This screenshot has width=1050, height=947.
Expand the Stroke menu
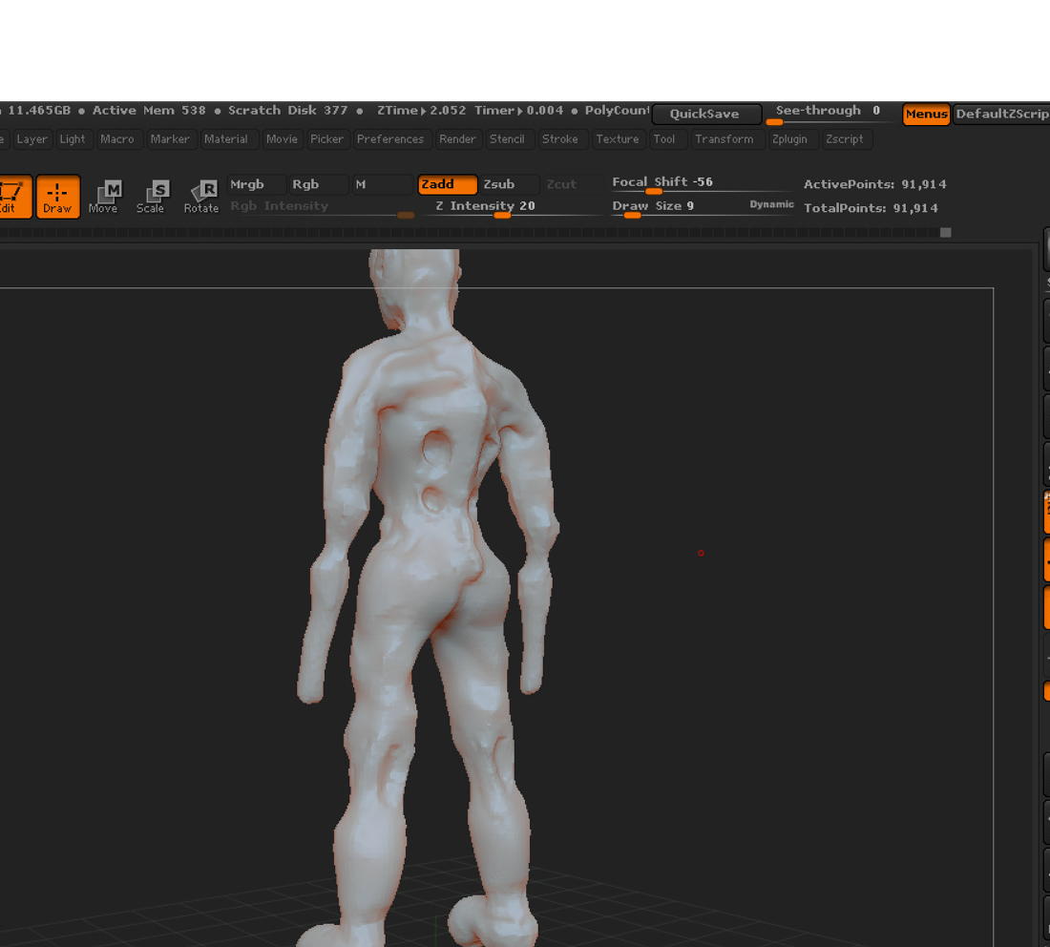(559, 139)
